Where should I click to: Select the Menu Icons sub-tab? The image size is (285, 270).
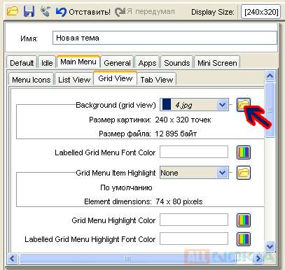(x=31, y=79)
